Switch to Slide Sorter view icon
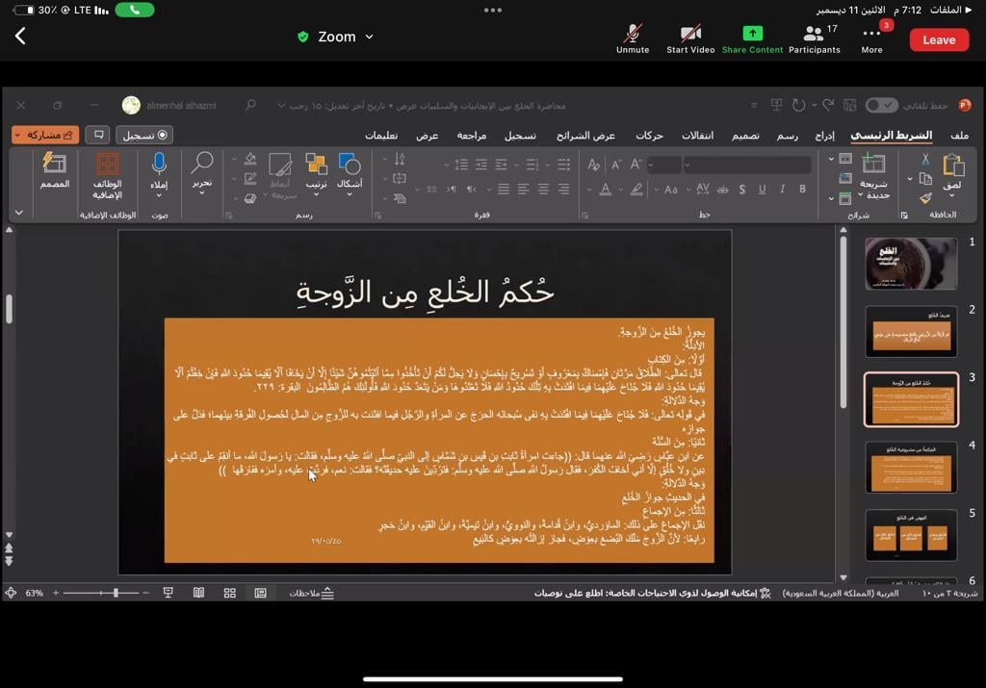 coord(229,593)
